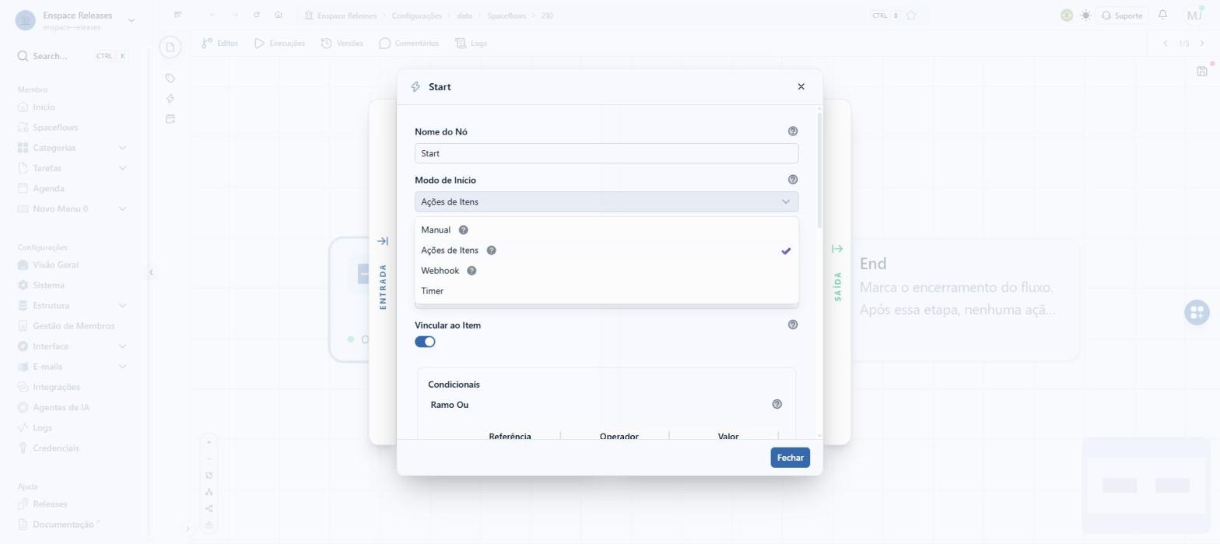Viewport: 1220px width, 544px height.
Task: Open help icon for Ramo Ou
Action: coord(777,404)
